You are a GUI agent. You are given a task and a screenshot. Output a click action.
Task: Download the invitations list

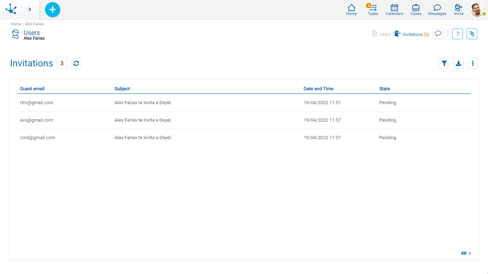pyautogui.click(x=458, y=63)
